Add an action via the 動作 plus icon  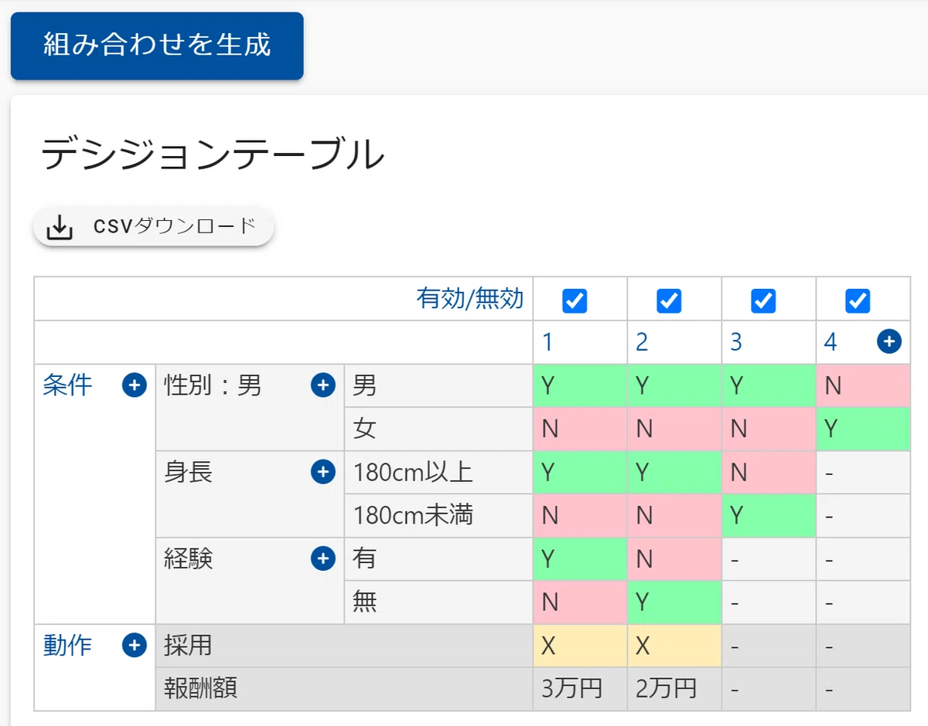pyautogui.click(x=135, y=645)
